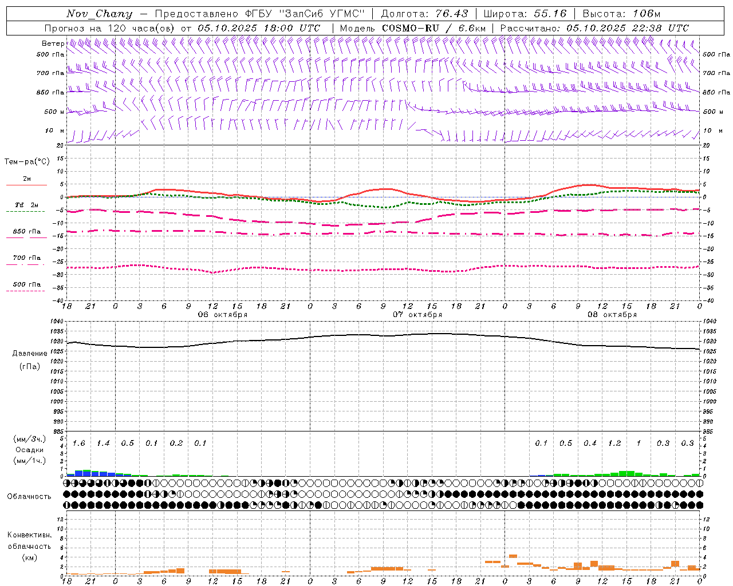The width and height of the screenshot is (733, 586).
Task: Select the 'Прогноз на 120 часа(ов)' forecast text
Action: (110, 28)
